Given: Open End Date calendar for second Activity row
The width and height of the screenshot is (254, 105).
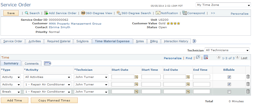Looking at the screenshot, I should (x=188, y=84).
